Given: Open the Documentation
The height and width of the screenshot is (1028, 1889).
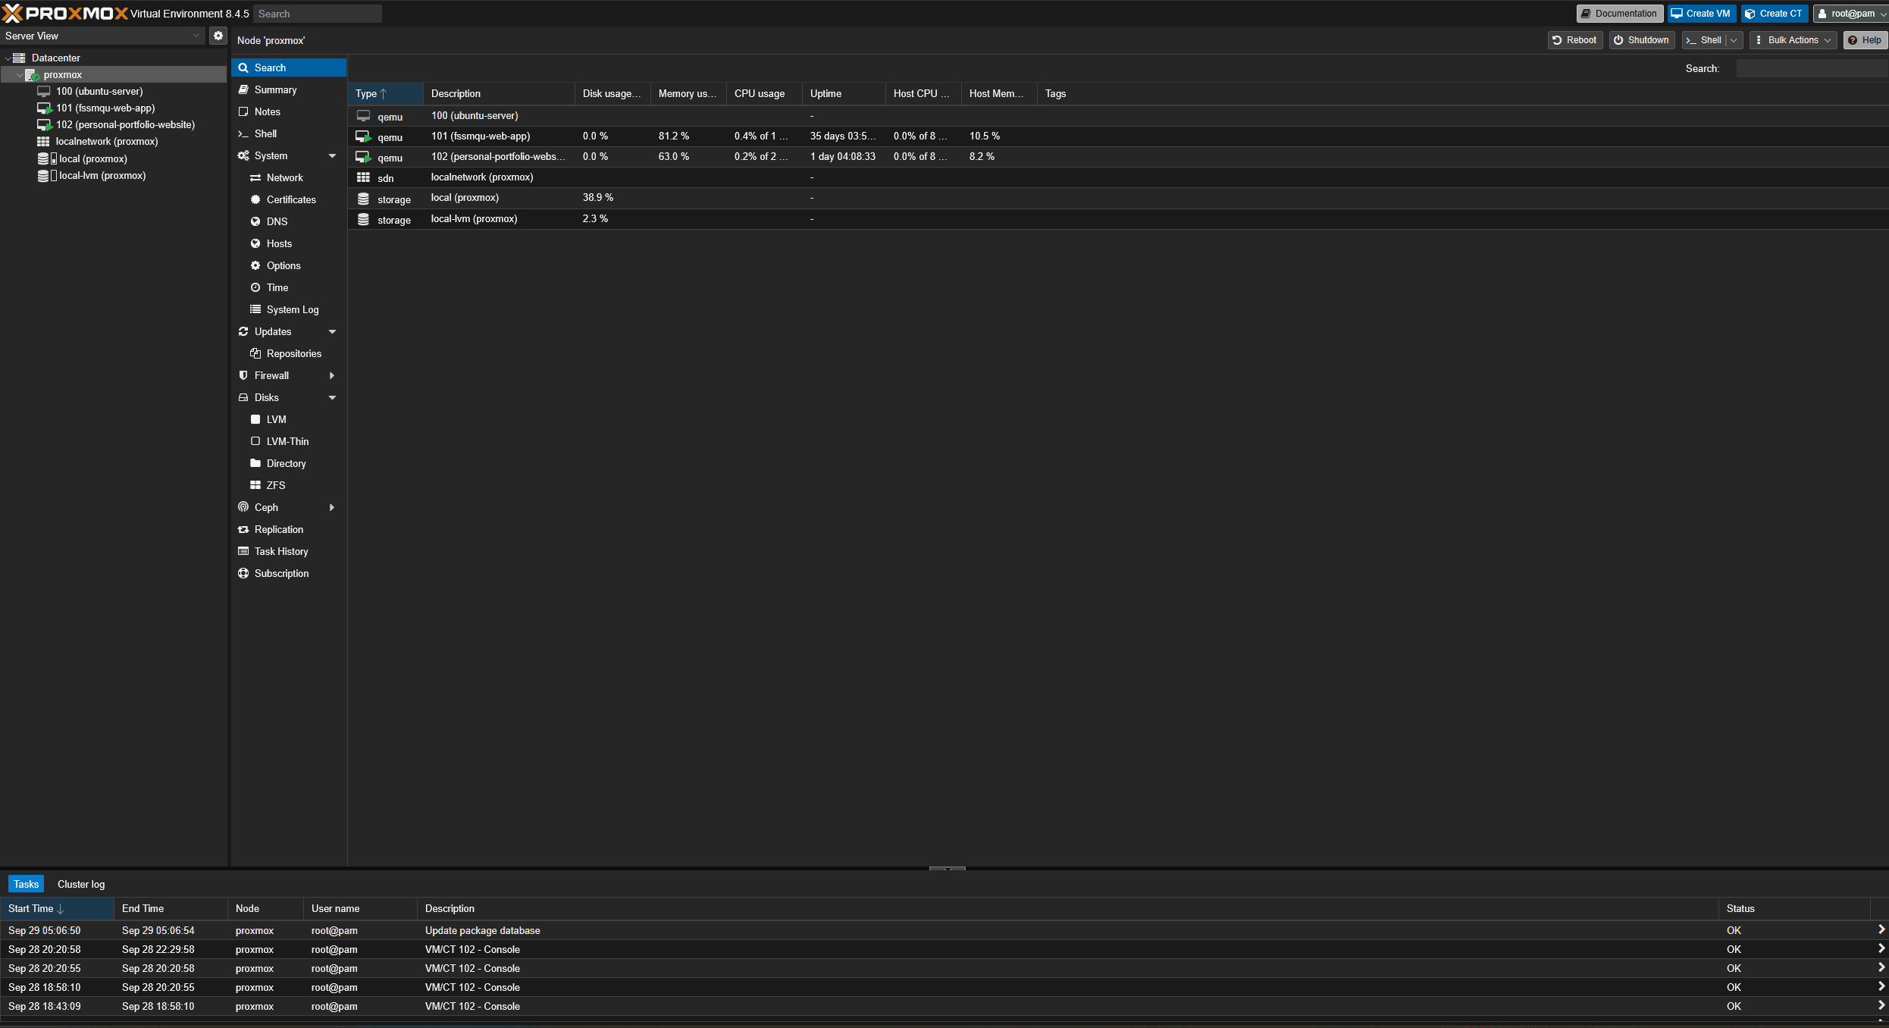Looking at the screenshot, I should 1618,13.
